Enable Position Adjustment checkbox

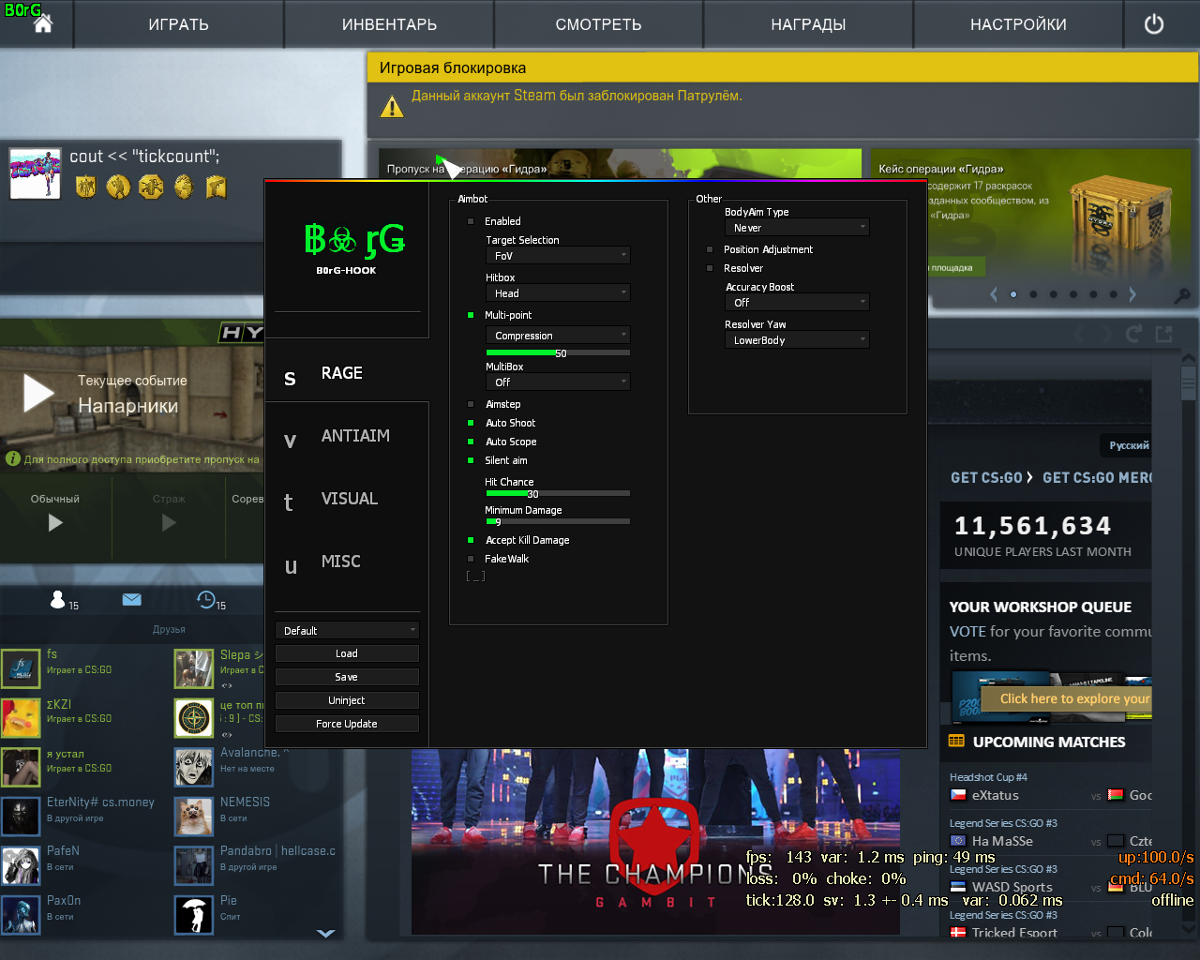(710, 249)
